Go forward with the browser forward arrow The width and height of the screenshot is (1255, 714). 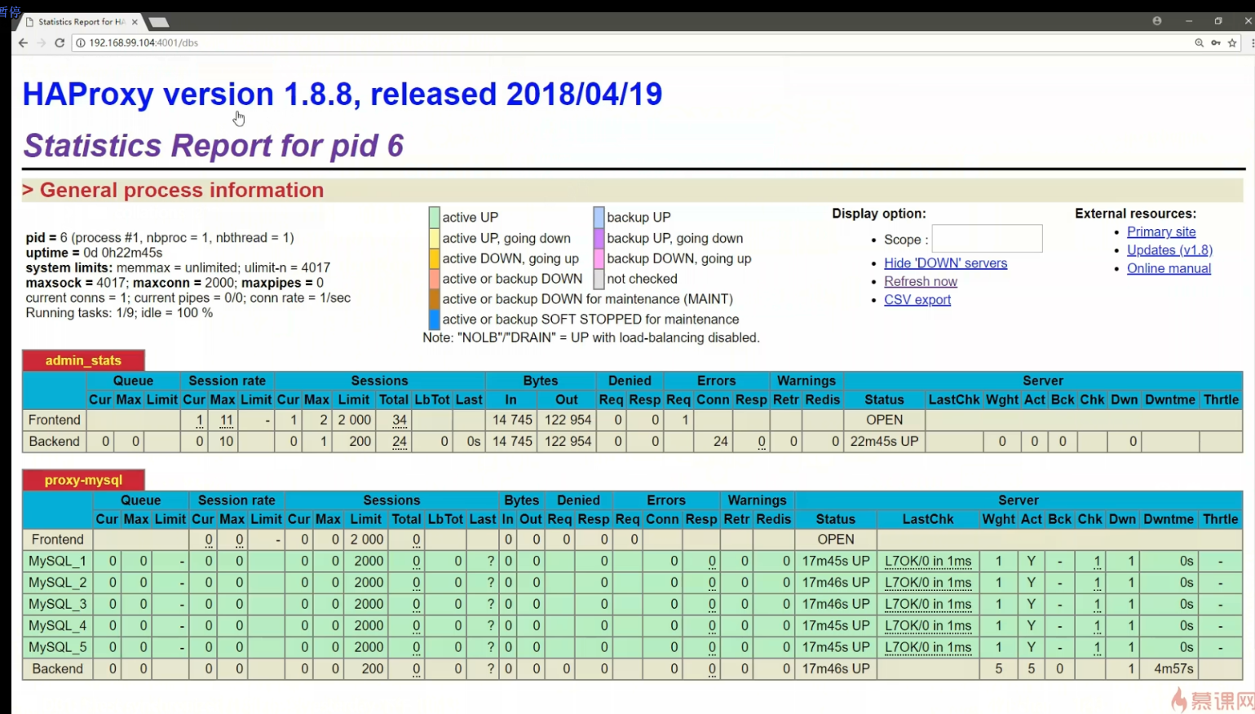41,42
